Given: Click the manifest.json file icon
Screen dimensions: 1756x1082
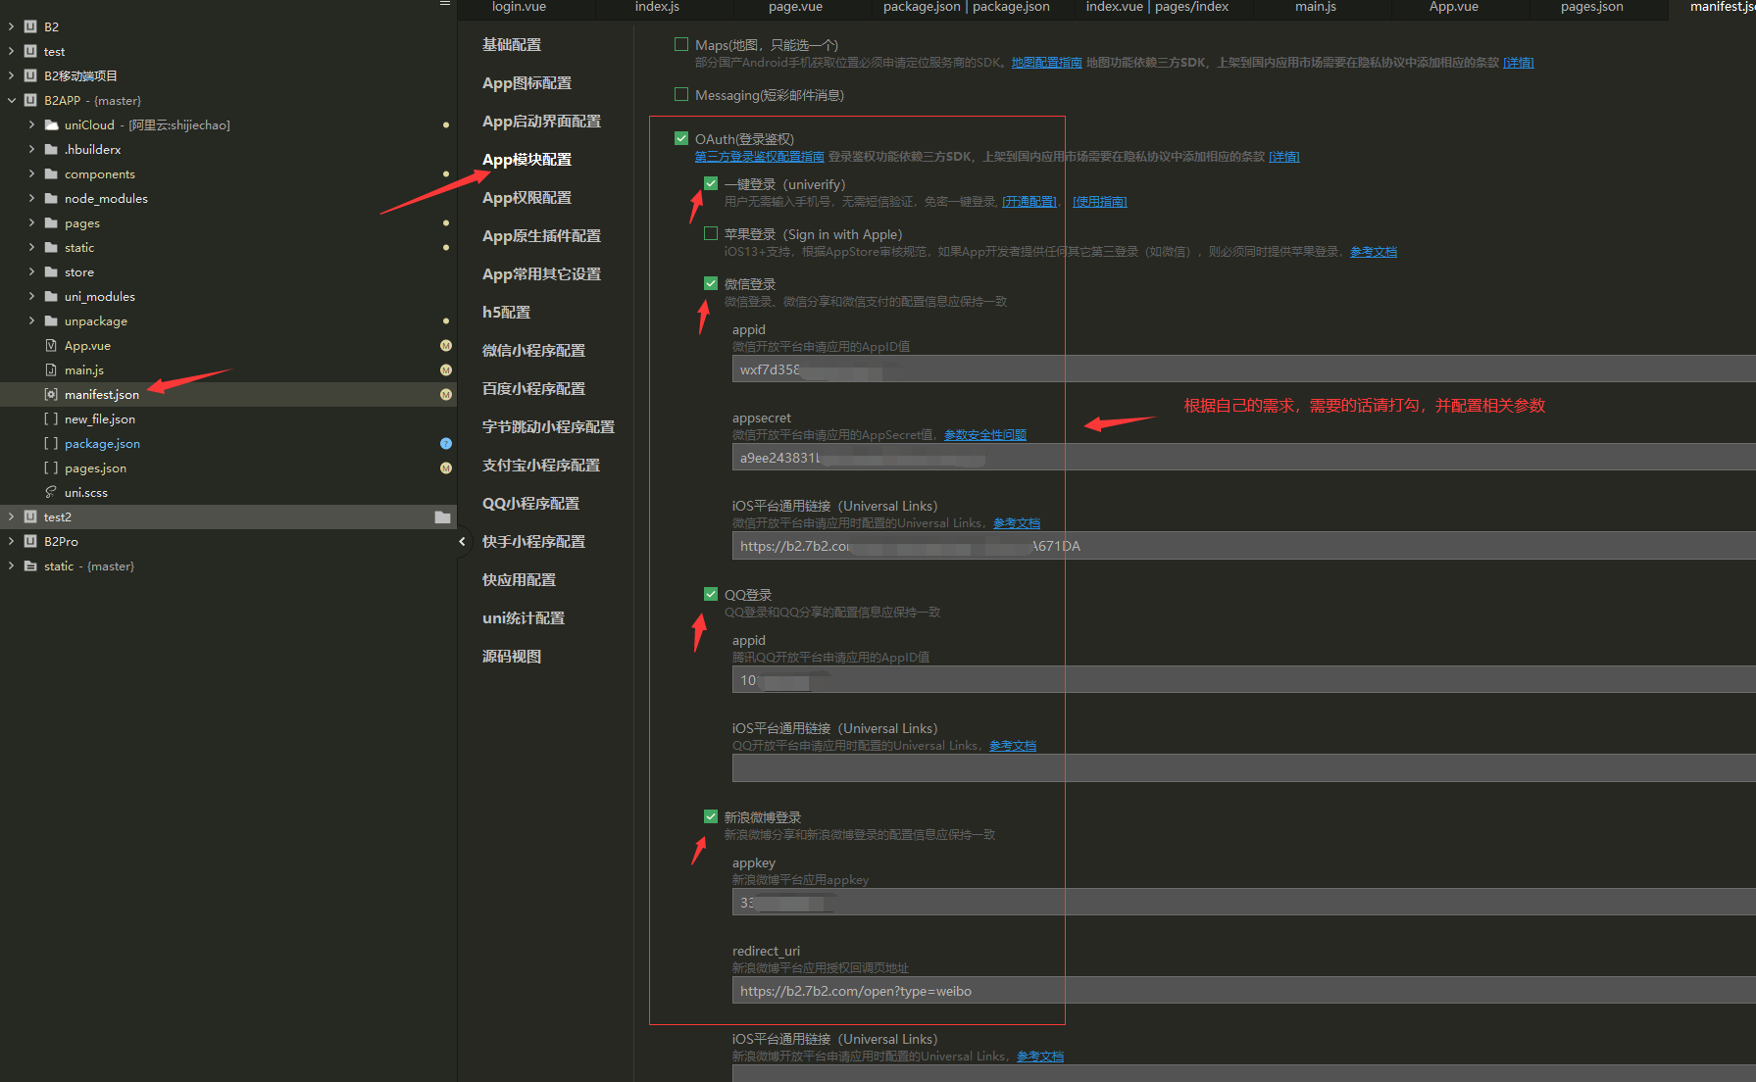Looking at the screenshot, I should [x=51, y=395].
